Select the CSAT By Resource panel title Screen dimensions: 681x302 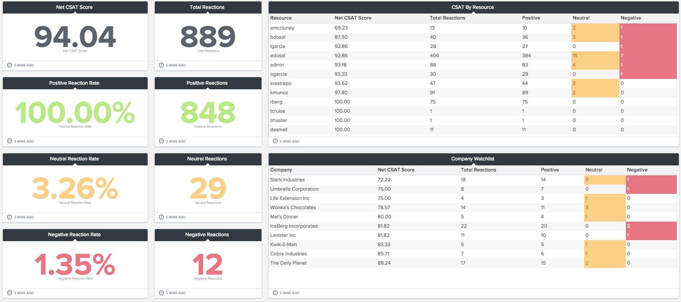click(x=473, y=7)
